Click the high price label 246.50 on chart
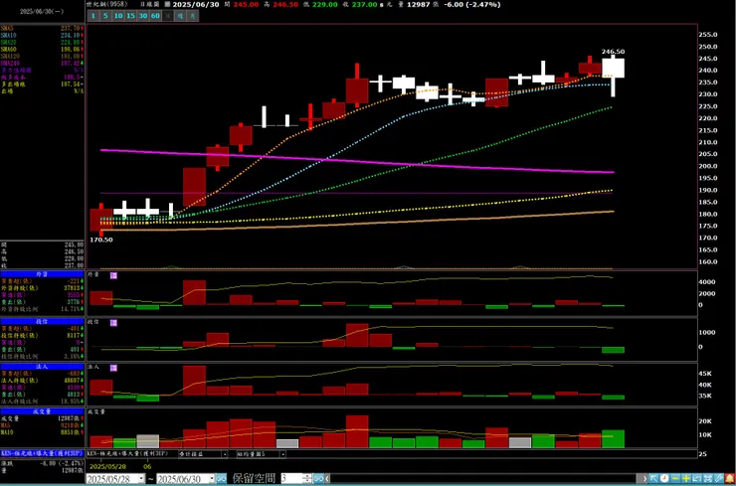 click(x=613, y=51)
